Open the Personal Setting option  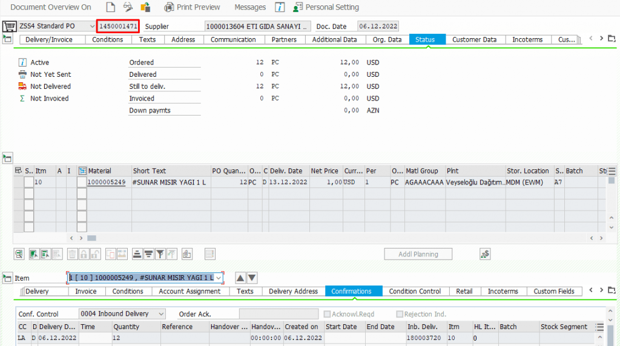point(326,7)
